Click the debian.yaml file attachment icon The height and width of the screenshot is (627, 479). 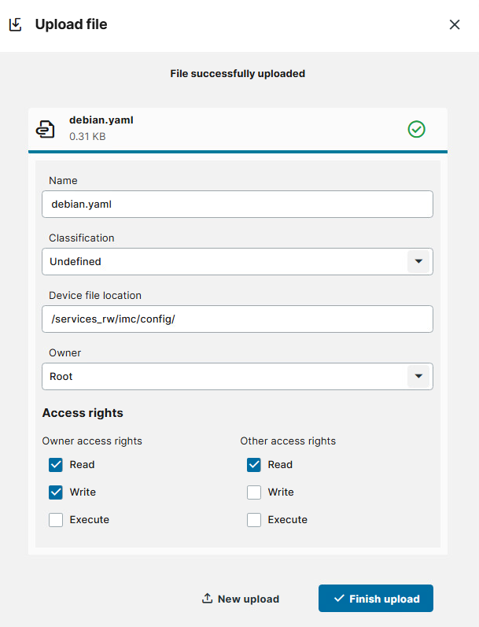[45, 129]
